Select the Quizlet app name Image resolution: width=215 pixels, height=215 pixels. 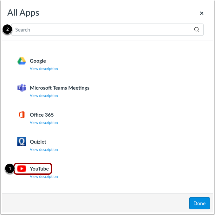tap(38, 142)
